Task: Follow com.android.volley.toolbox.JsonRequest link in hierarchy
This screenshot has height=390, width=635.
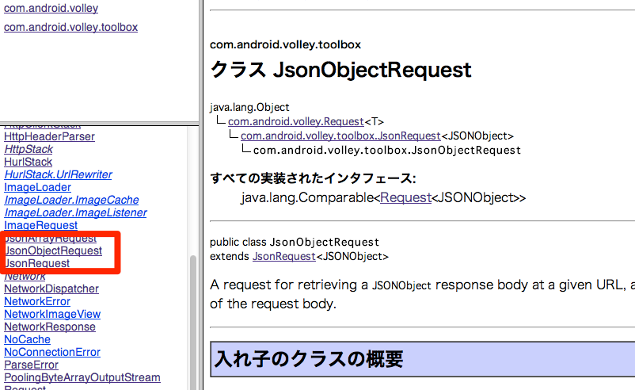Action: click(340, 136)
